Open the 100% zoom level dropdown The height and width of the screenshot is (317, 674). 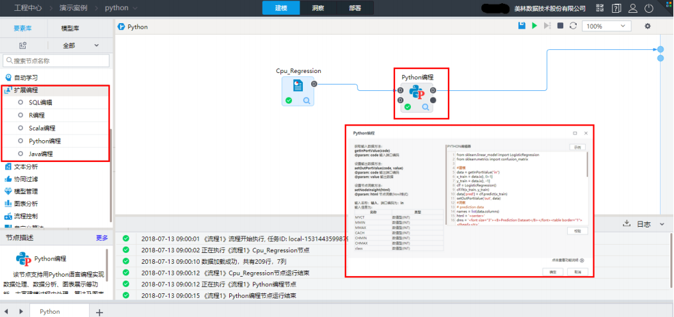[606, 26]
